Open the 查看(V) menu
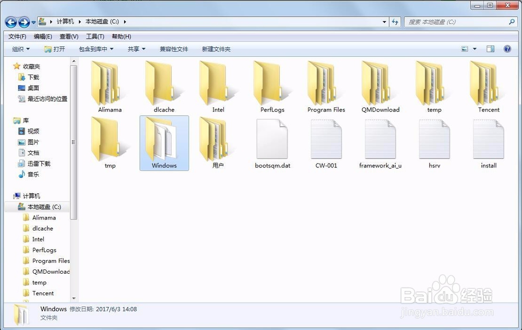The image size is (522, 330). 69,36
